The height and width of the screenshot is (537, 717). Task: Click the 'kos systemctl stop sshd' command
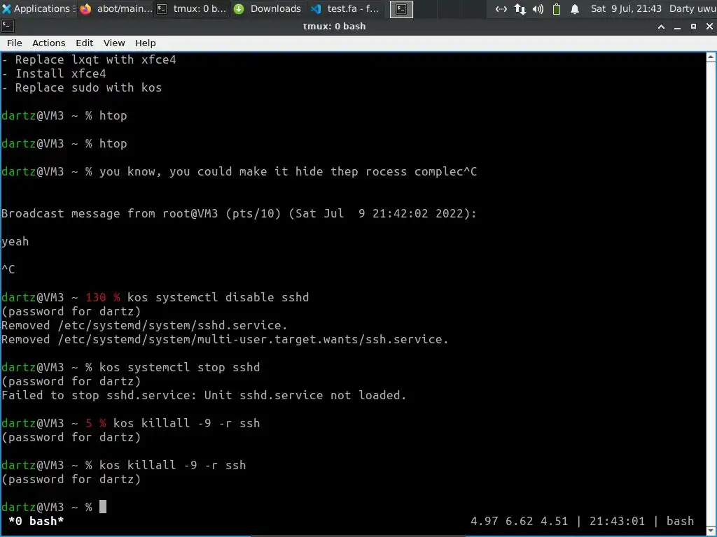click(180, 368)
